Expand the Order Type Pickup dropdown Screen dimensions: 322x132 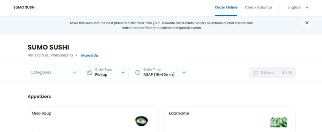(x=123, y=72)
